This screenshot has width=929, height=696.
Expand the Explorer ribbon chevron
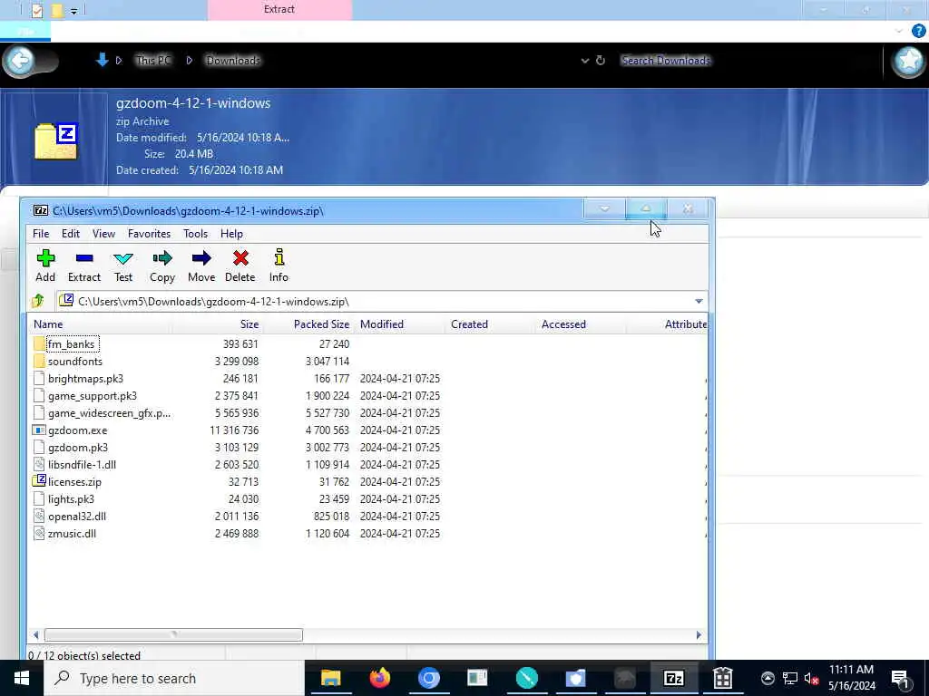tap(899, 31)
